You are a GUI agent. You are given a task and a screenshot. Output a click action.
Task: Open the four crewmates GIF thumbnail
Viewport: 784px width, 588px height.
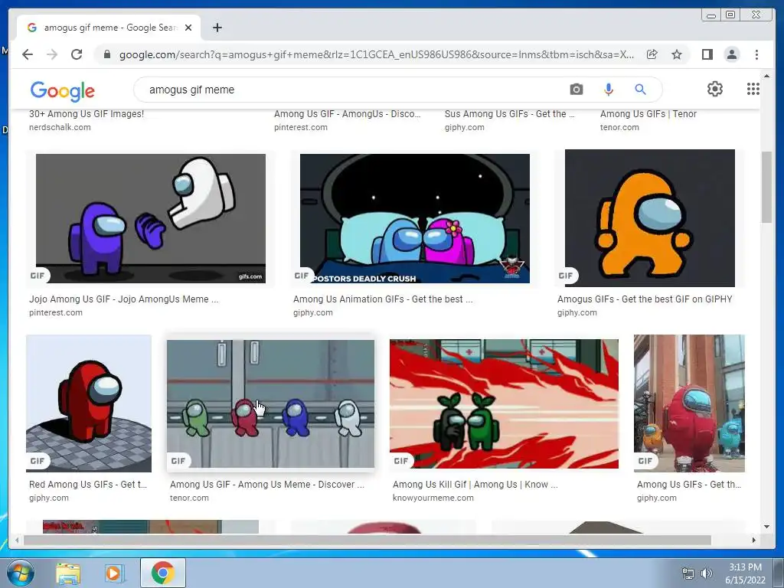coord(270,404)
